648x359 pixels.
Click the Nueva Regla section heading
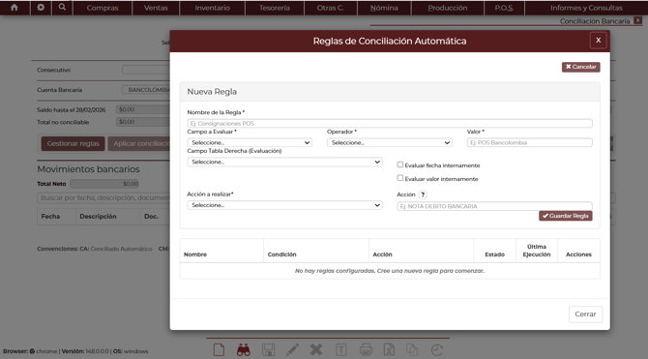212,92
